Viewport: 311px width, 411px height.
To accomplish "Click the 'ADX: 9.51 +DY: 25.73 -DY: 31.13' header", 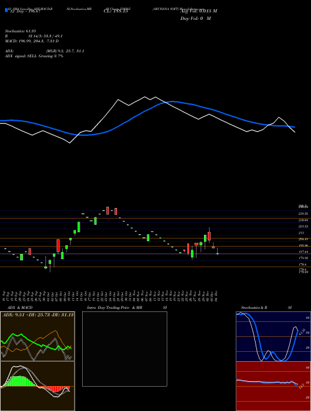I will pos(38,314).
